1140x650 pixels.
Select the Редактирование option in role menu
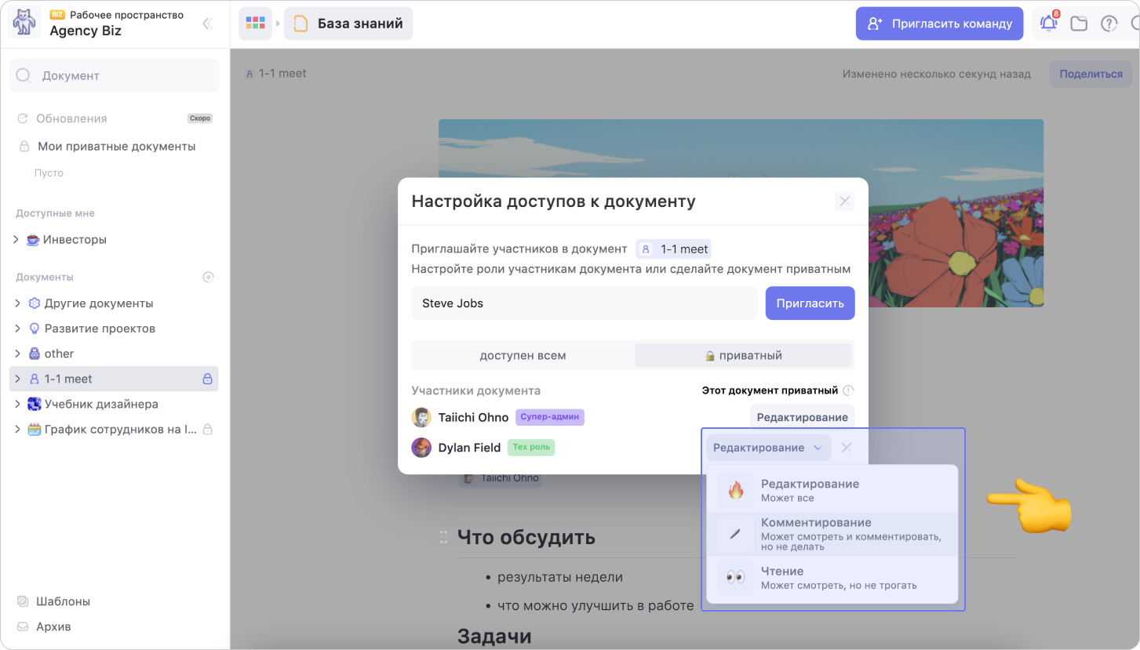pyautogui.click(x=832, y=490)
